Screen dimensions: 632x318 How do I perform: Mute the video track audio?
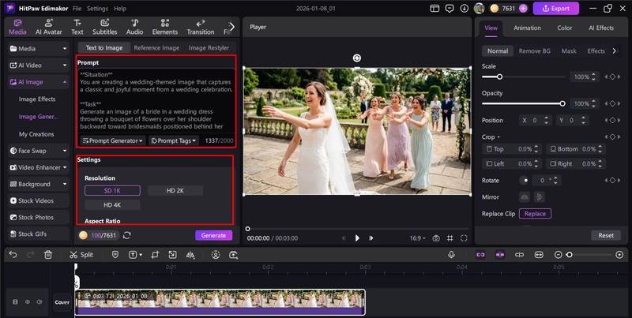(39, 301)
